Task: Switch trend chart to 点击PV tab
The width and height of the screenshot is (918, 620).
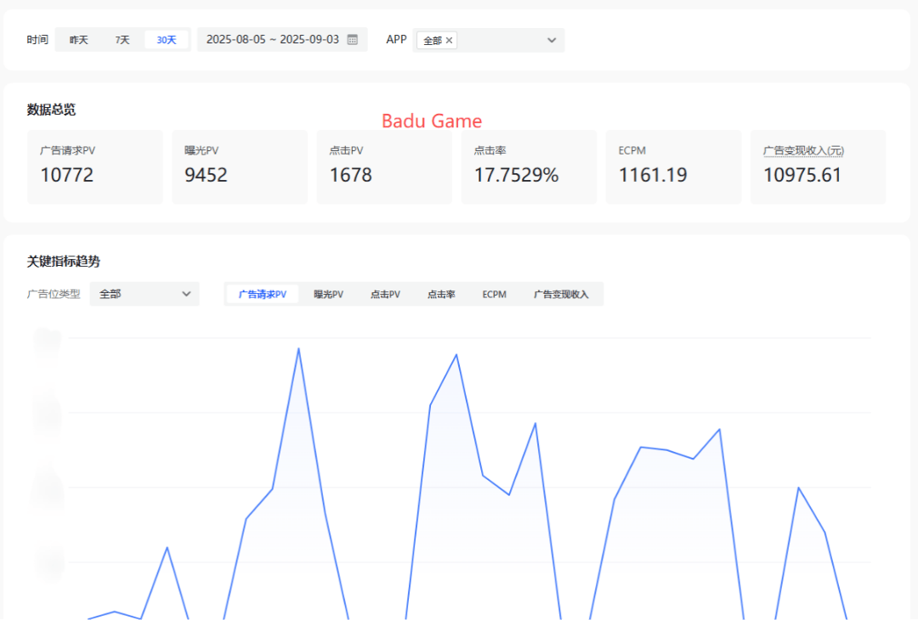Action: point(385,294)
